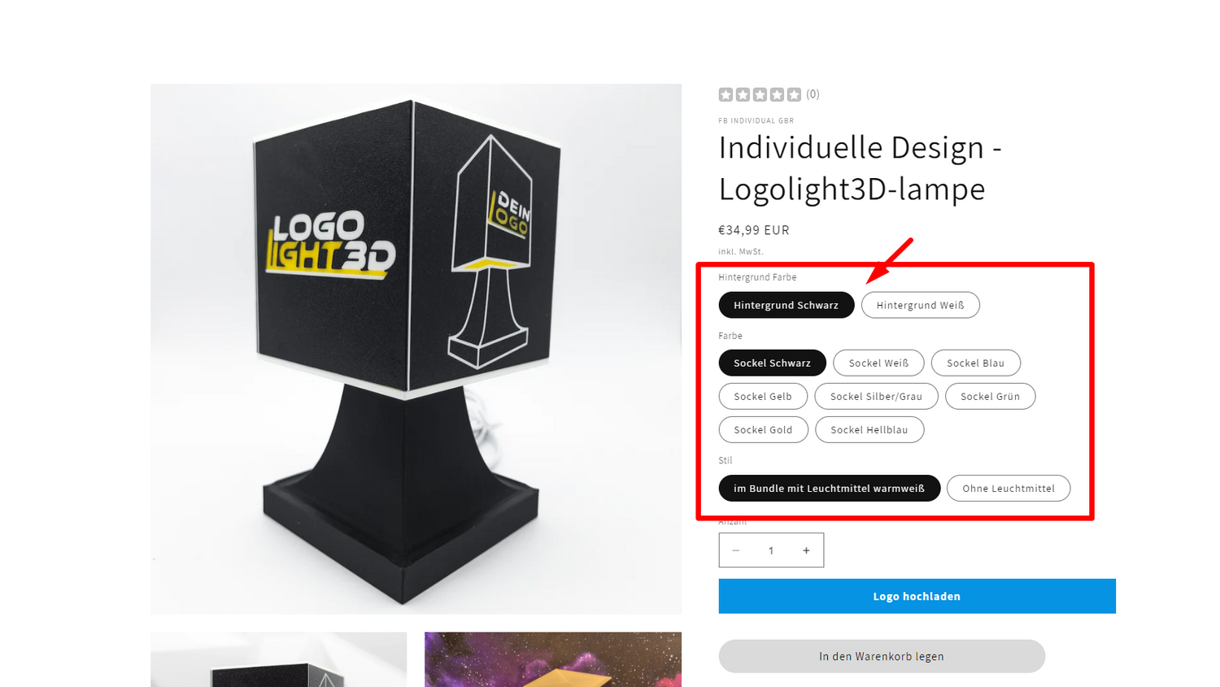The image size is (1220, 687).
Task: Choose Sockel Blau color
Action: pos(975,363)
